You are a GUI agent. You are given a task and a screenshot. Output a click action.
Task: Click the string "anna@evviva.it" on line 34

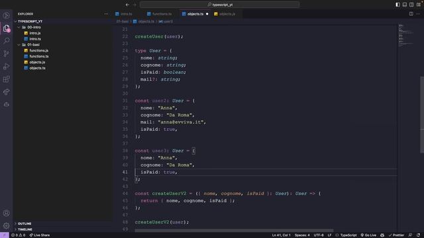tap(180, 122)
